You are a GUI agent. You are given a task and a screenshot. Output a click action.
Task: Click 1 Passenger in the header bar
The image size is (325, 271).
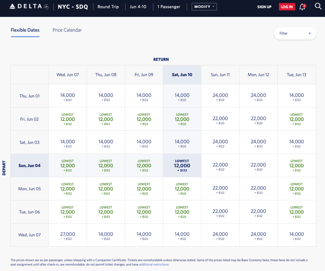click(x=169, y=7)
